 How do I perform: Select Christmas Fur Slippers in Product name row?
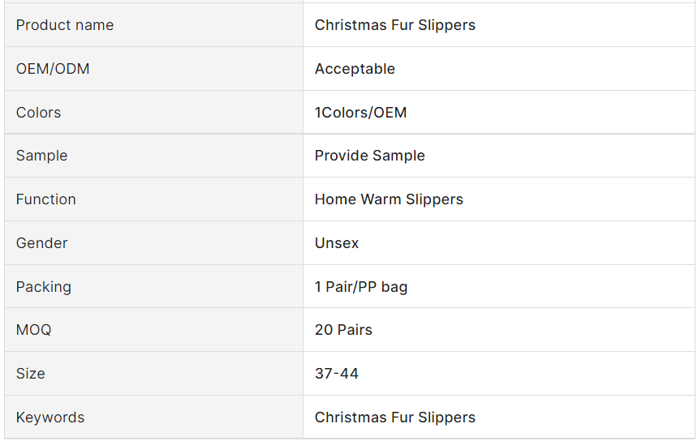[x=394, y=25]
